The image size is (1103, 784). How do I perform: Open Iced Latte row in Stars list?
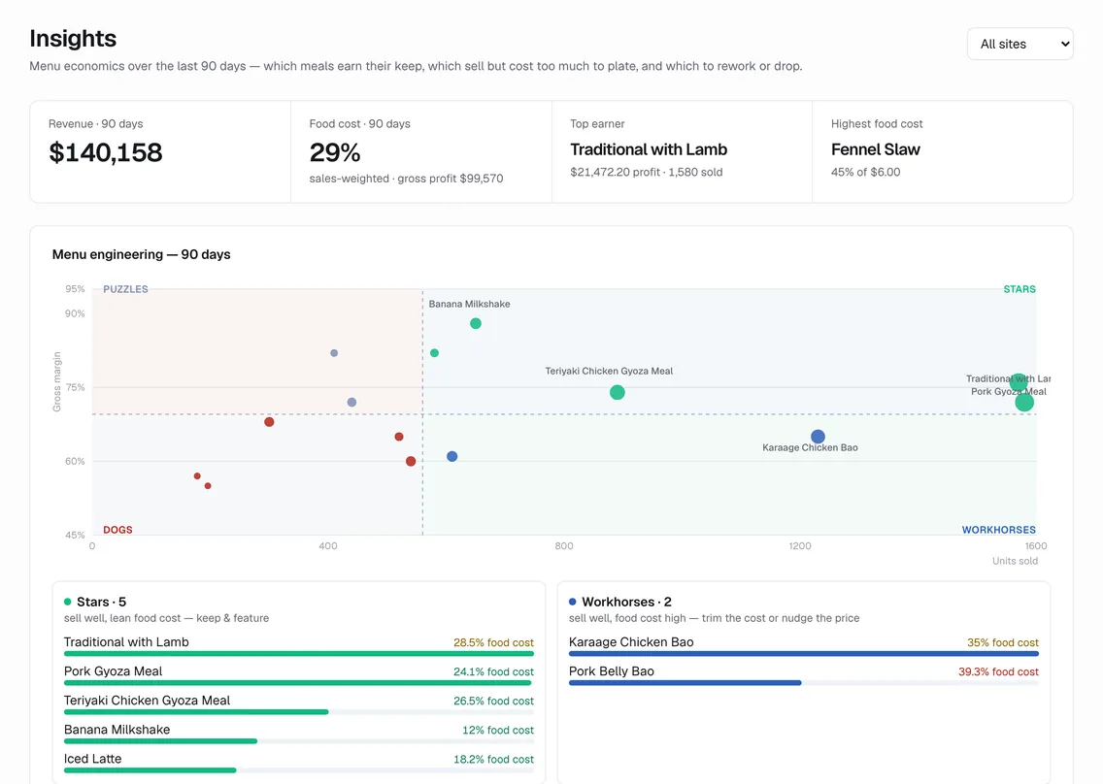[x=298, y=763]
